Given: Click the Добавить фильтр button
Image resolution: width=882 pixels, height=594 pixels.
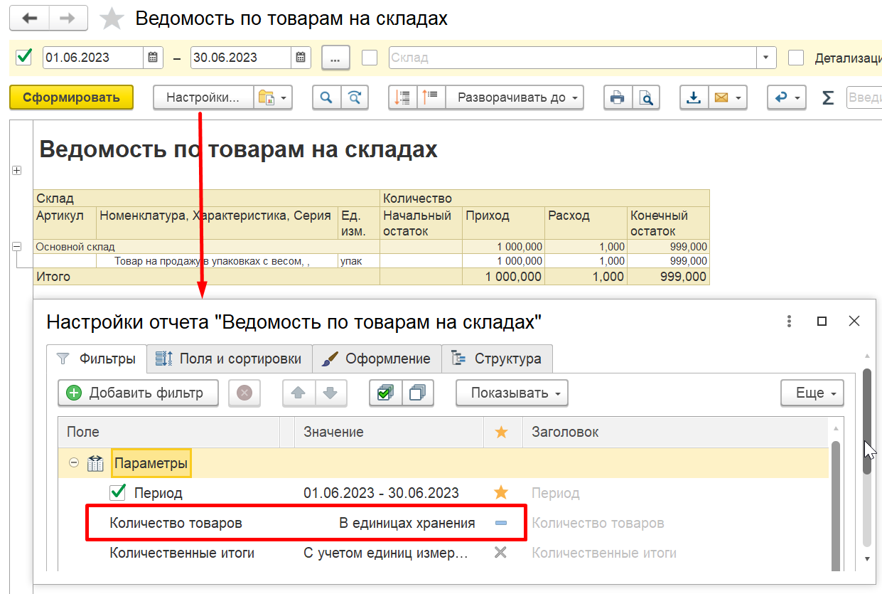Looking at the screenshot, I should 138,393.
